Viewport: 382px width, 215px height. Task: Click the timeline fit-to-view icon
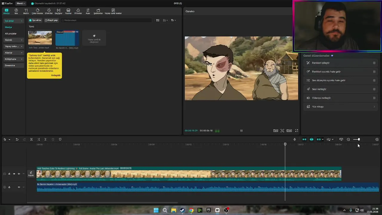[x=341, y=139]
